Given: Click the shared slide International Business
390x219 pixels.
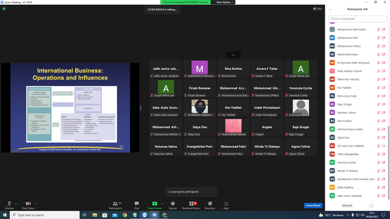Looking at the screenshot, I should pyautogui.click(x=70, y=108).
